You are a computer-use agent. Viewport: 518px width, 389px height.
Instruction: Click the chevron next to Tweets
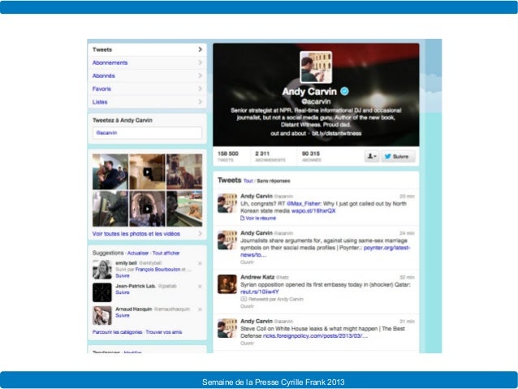click(x=201, y=50)
